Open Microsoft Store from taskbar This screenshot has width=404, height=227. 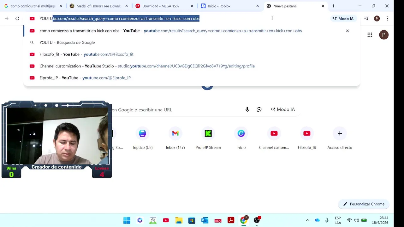[192, 220]
